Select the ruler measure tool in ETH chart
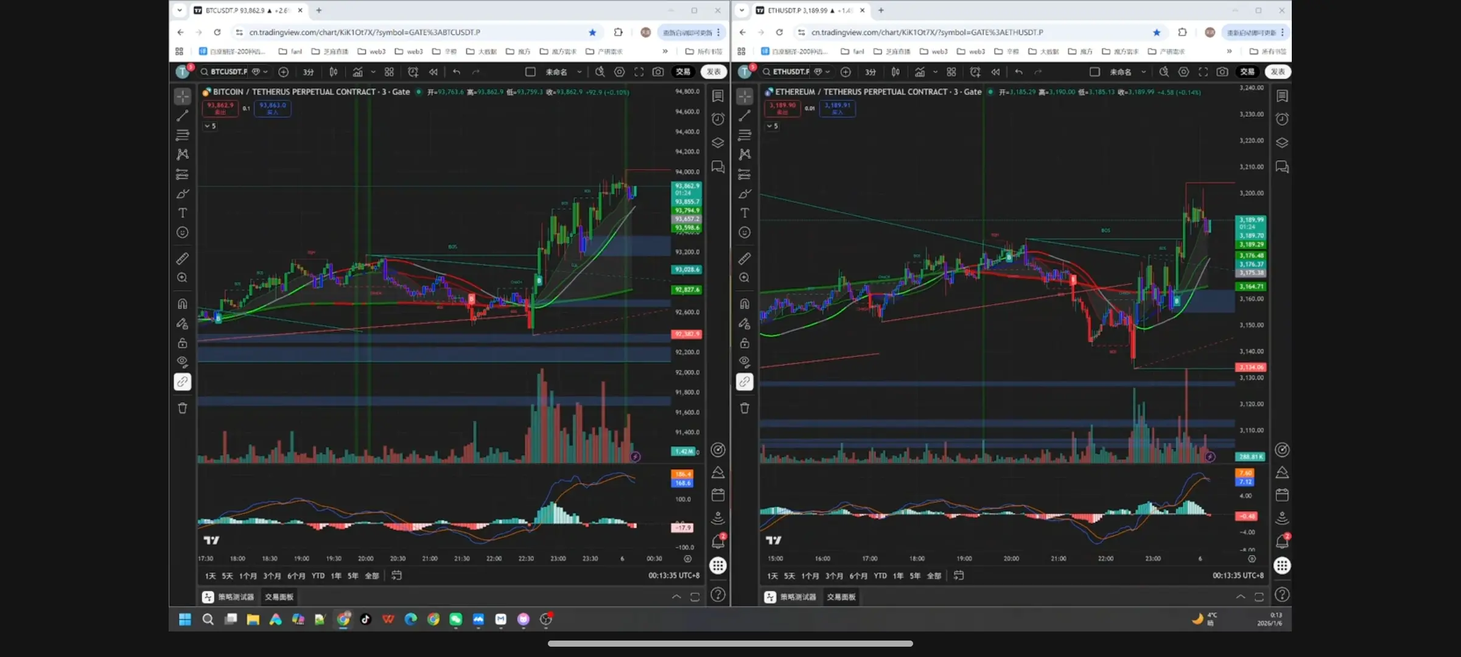1461x657 pixels. pos(745,259)
